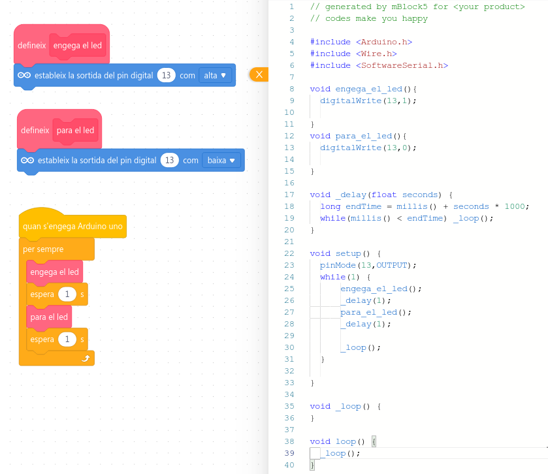
Task: Click pin number 13 field in 'baixa' block
Action: (x=170, y=160)
